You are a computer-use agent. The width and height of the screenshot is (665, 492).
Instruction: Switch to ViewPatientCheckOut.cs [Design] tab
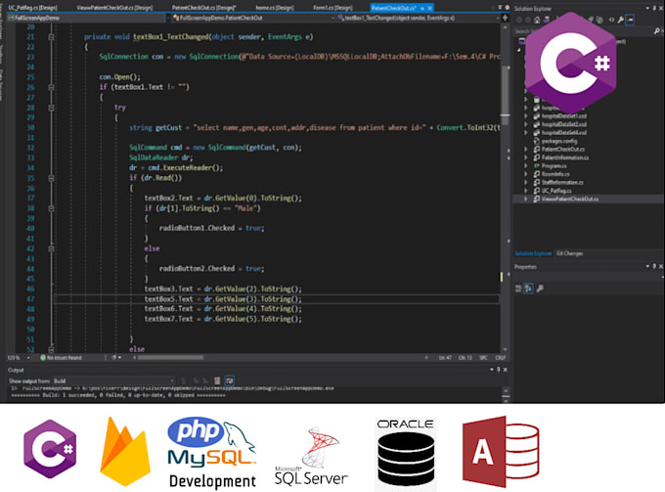tap(114, 8)
